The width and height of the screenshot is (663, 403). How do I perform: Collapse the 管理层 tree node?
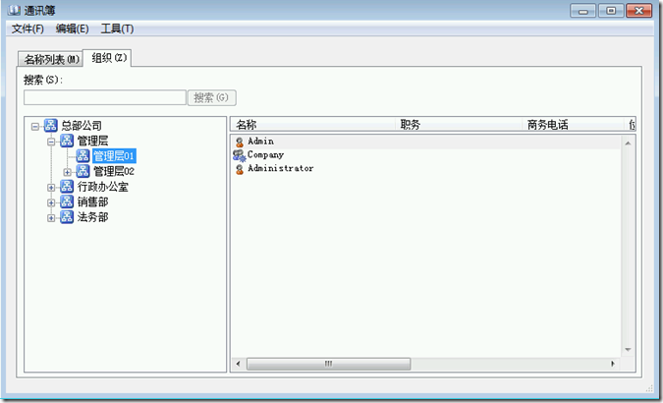tap(51, 142)
